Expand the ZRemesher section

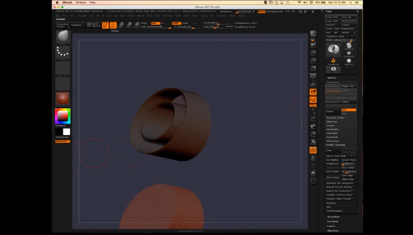click(333, 141)
